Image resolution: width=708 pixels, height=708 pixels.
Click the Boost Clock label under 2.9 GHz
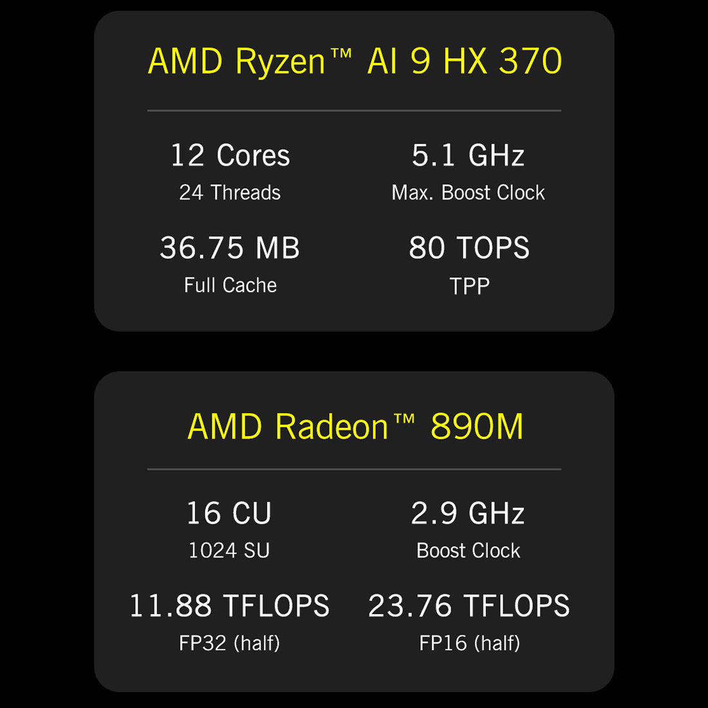coord(468,550)
